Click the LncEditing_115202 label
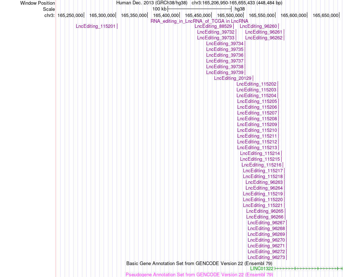Image resolution: width=343 pixels, height=277 pixels. 256,84
